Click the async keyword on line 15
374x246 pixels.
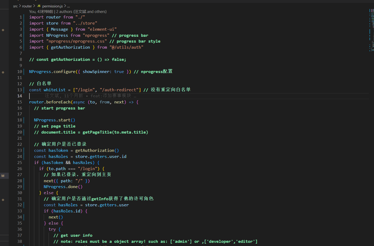79,102
